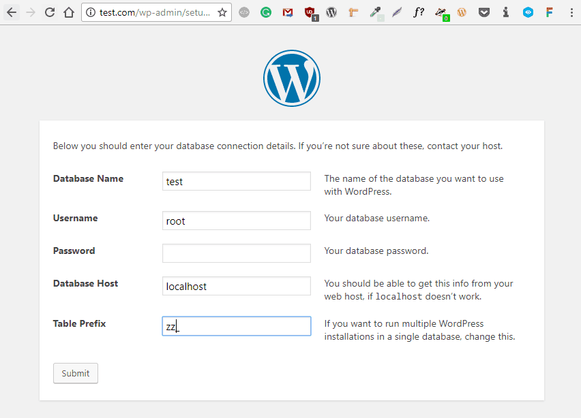This screenshot has height=418, width=581.
Task: Click the empty Password field
Action: 236,253
